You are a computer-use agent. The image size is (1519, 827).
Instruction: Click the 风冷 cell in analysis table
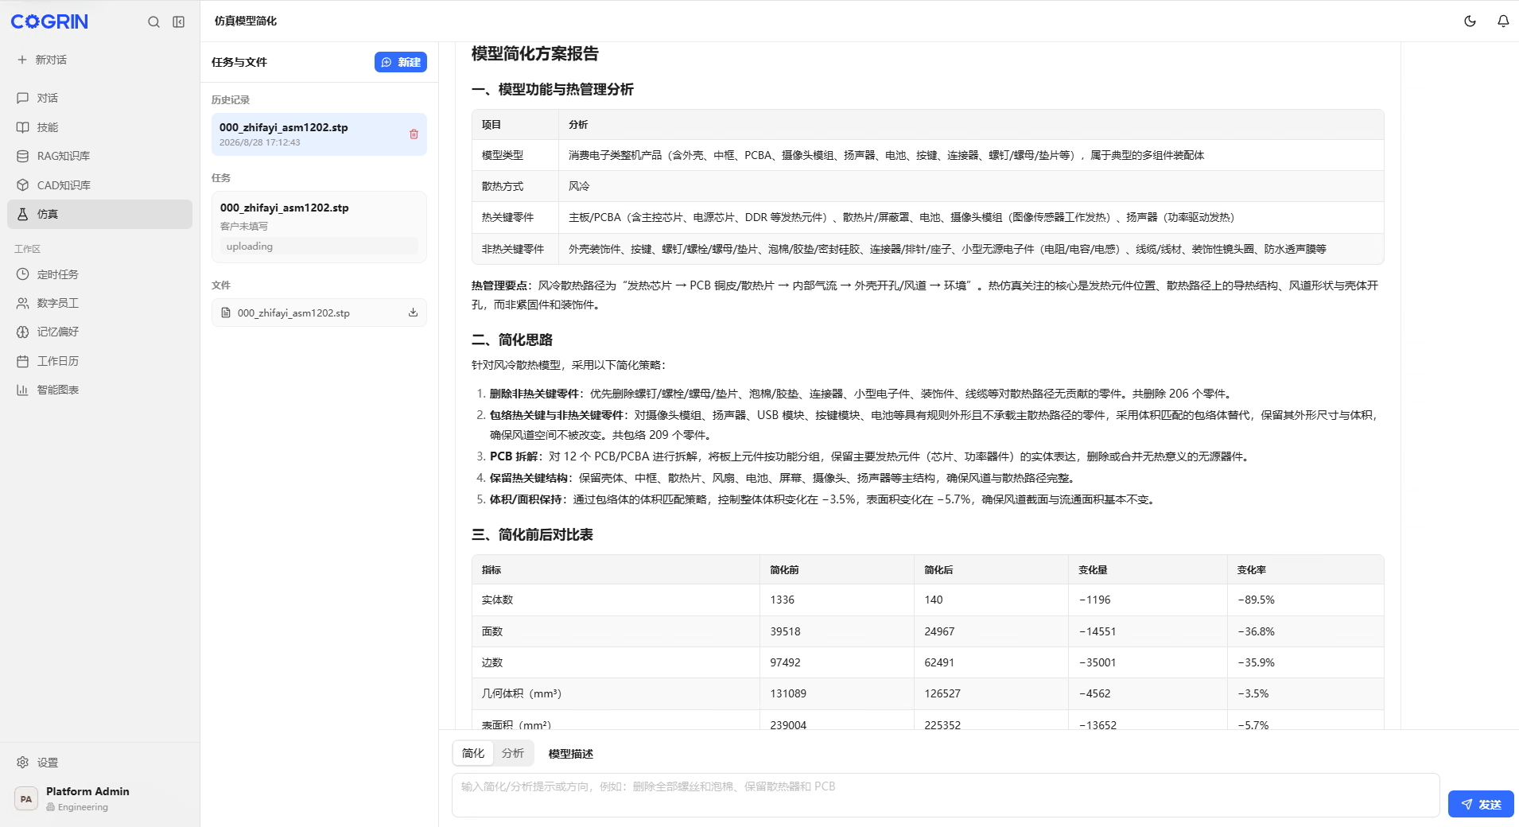[971, 186]
